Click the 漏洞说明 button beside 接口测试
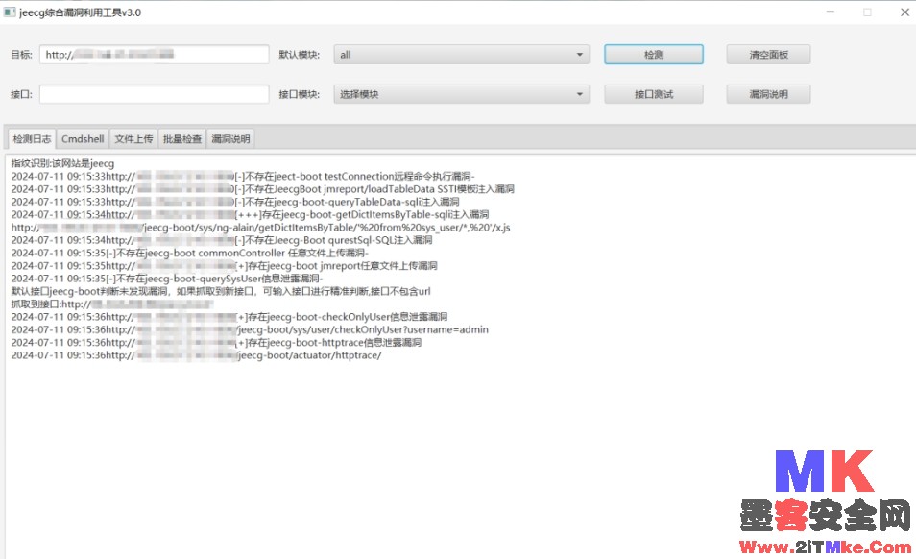This screenshot has width=916, height=559. coord(768,94)
